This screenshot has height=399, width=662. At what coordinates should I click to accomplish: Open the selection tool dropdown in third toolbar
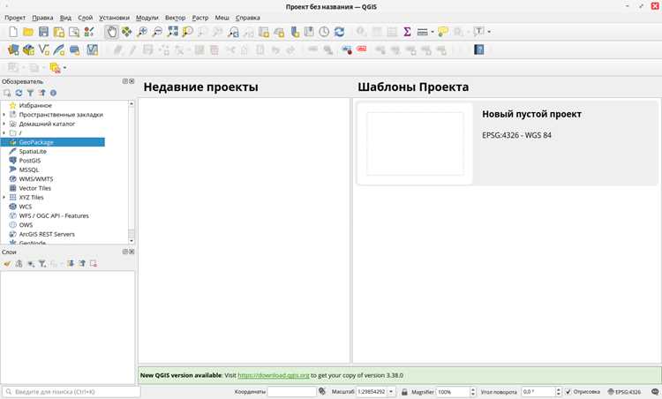coord(64,68)
